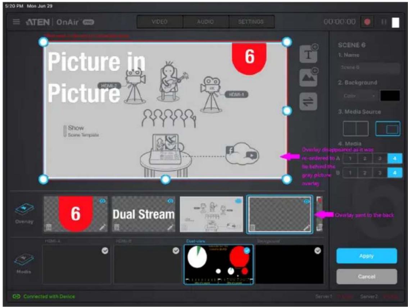Screen dimensions: 408x307
Task: Toggle visibility of the 'Dual Stream' overlay
Action: pos(171,201)
